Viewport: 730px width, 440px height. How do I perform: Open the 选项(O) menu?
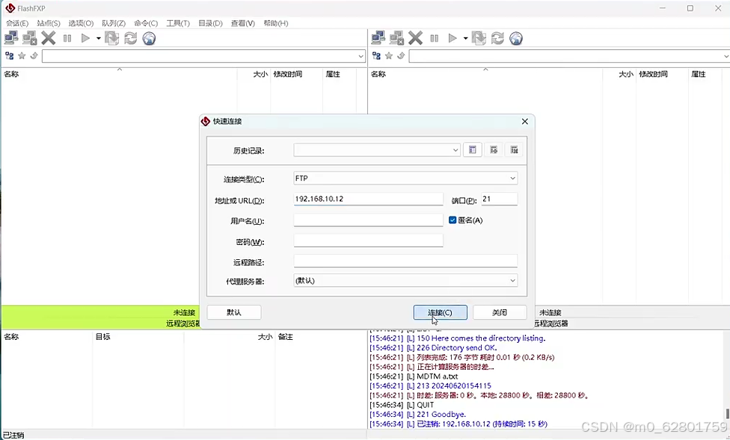pyautogui.click(x=81, y=23)
